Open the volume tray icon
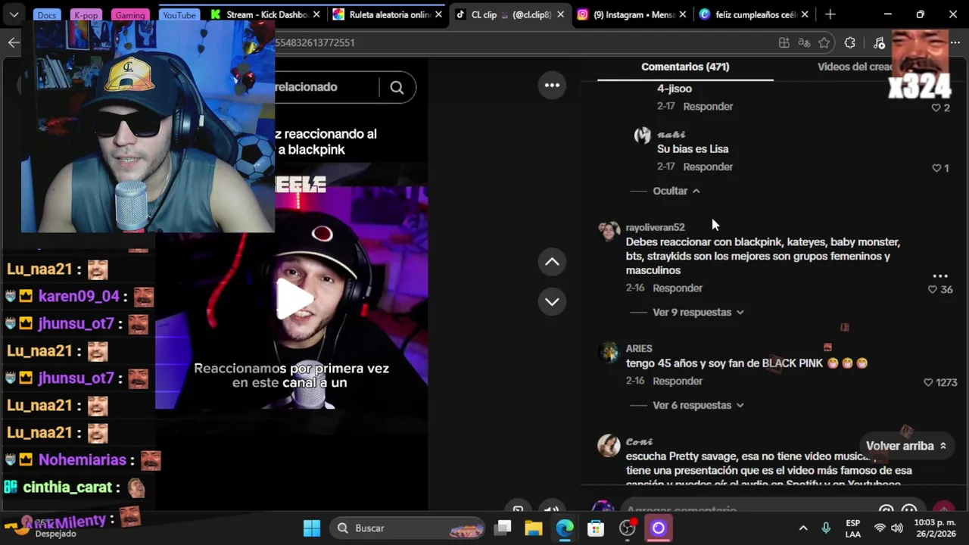Viewport: 969px width, 545px height. coord(897,528)
